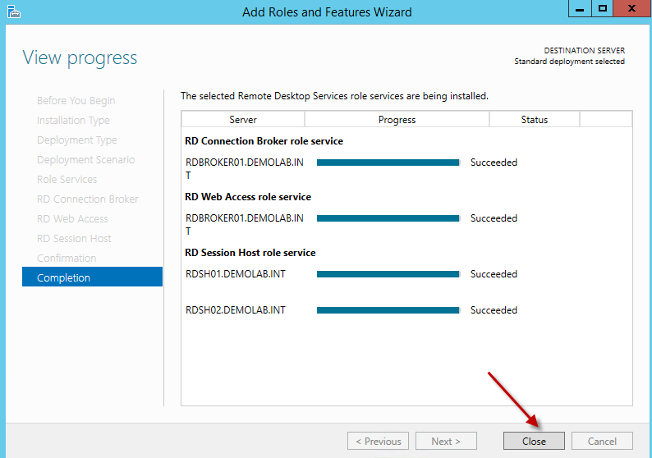The width and height of the screenshot is (652, 458).
Task: Click the wizard icon in the title bar
Action: pos(12,11)
